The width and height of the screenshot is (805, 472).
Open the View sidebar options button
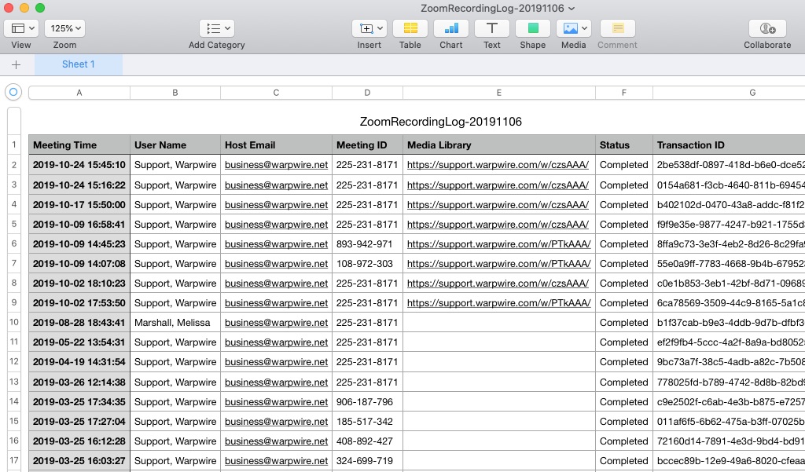pyautogui.click(x=21, y=28)
